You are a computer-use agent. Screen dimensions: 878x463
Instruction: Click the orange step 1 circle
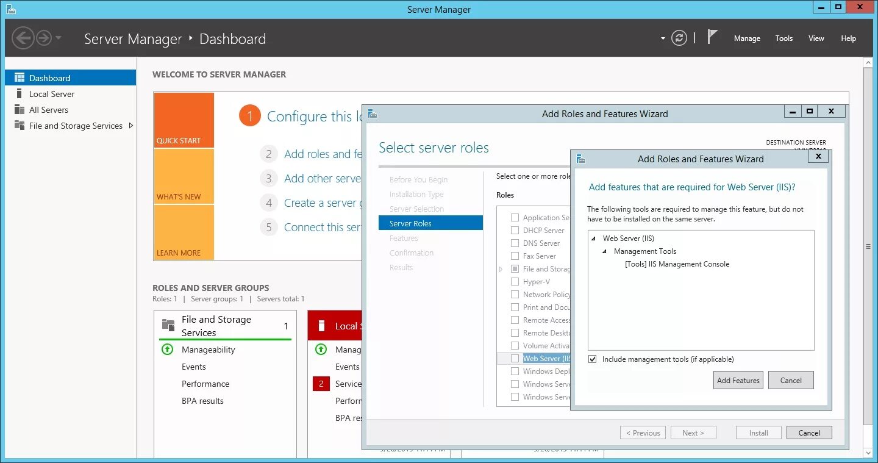tap(250, 116)
